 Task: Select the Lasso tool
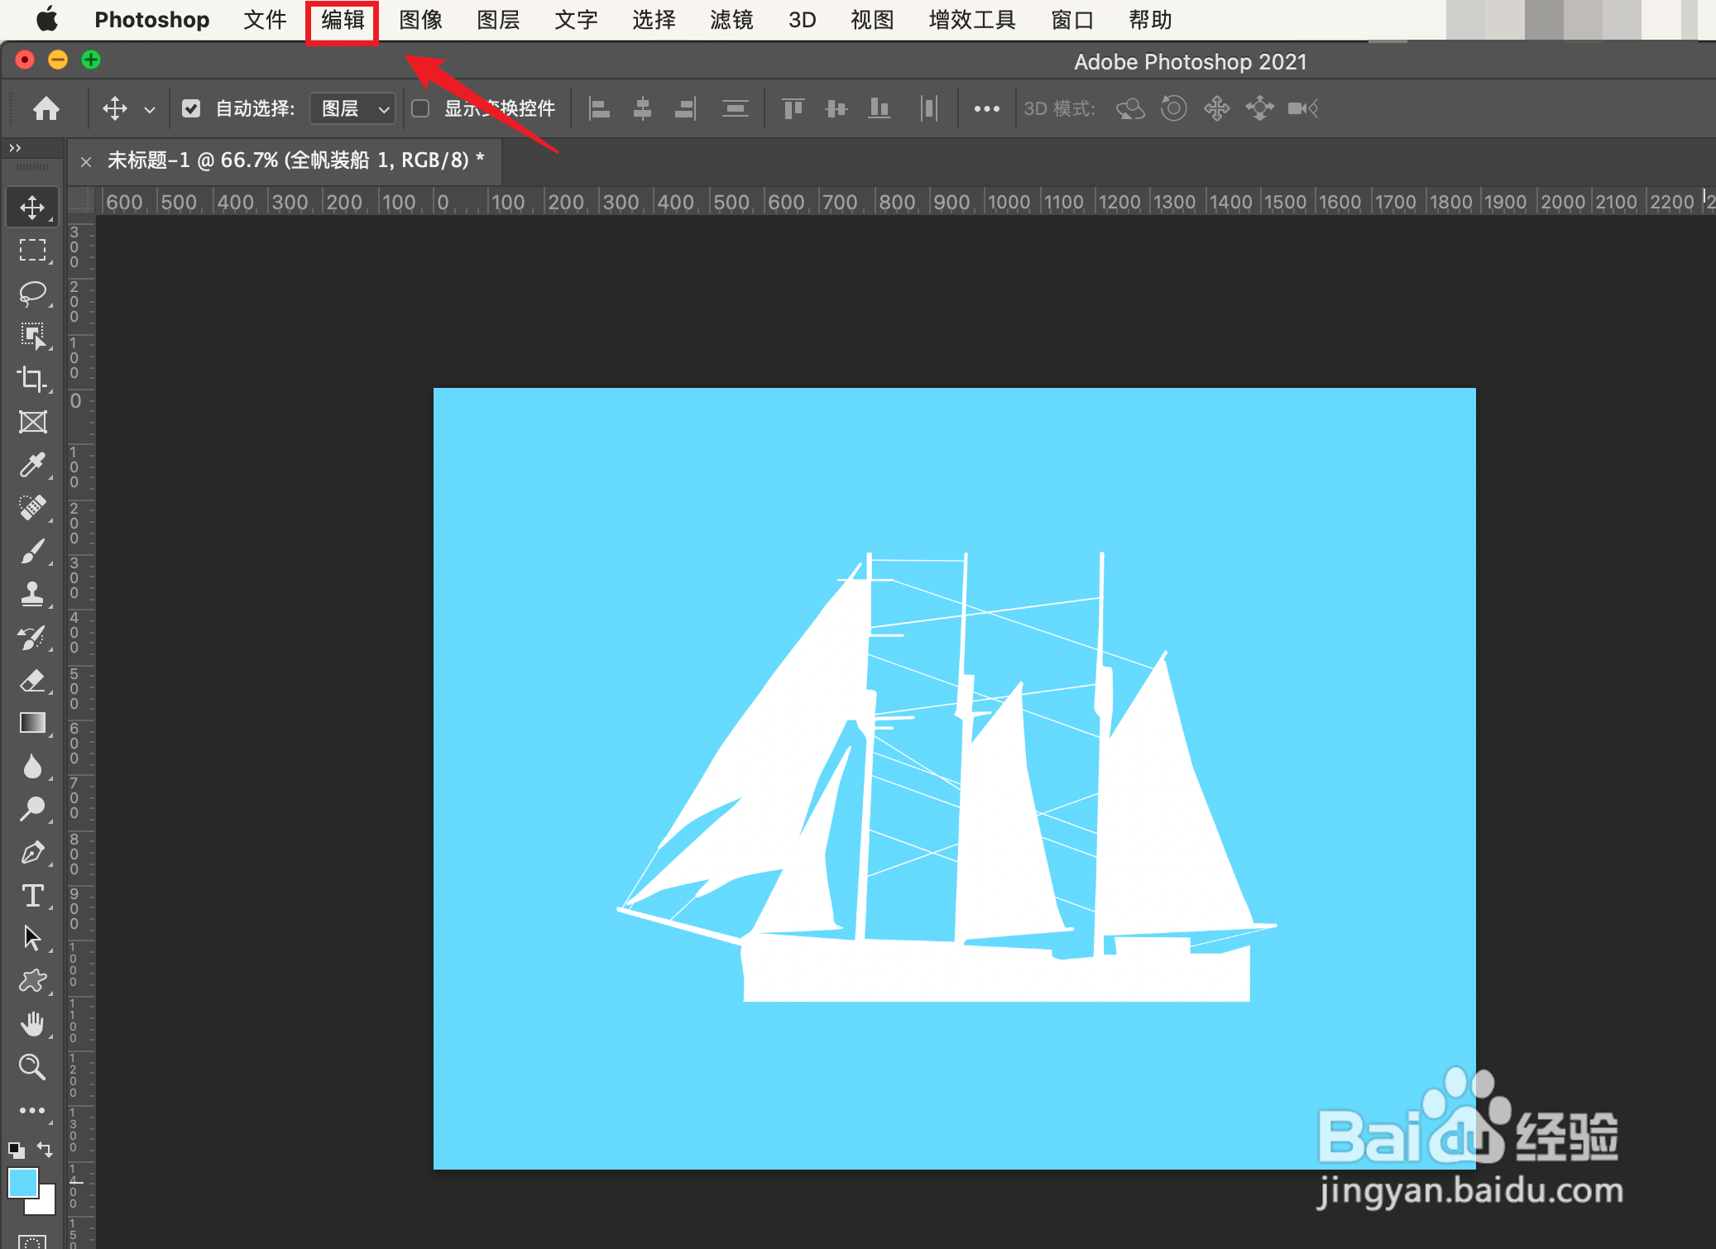pyautogui.click(x=32, y=293)
